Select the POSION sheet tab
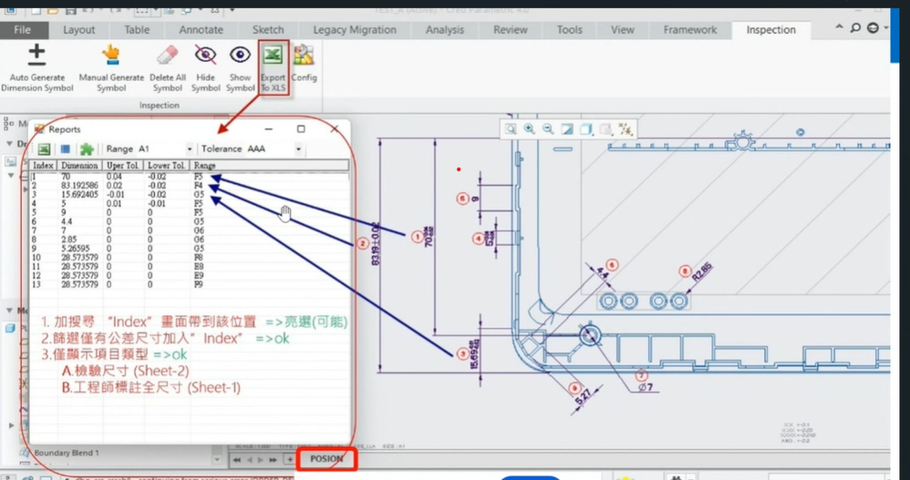This screenshot has width=910, height=480. pyautogui.click(x=326, y=459)
